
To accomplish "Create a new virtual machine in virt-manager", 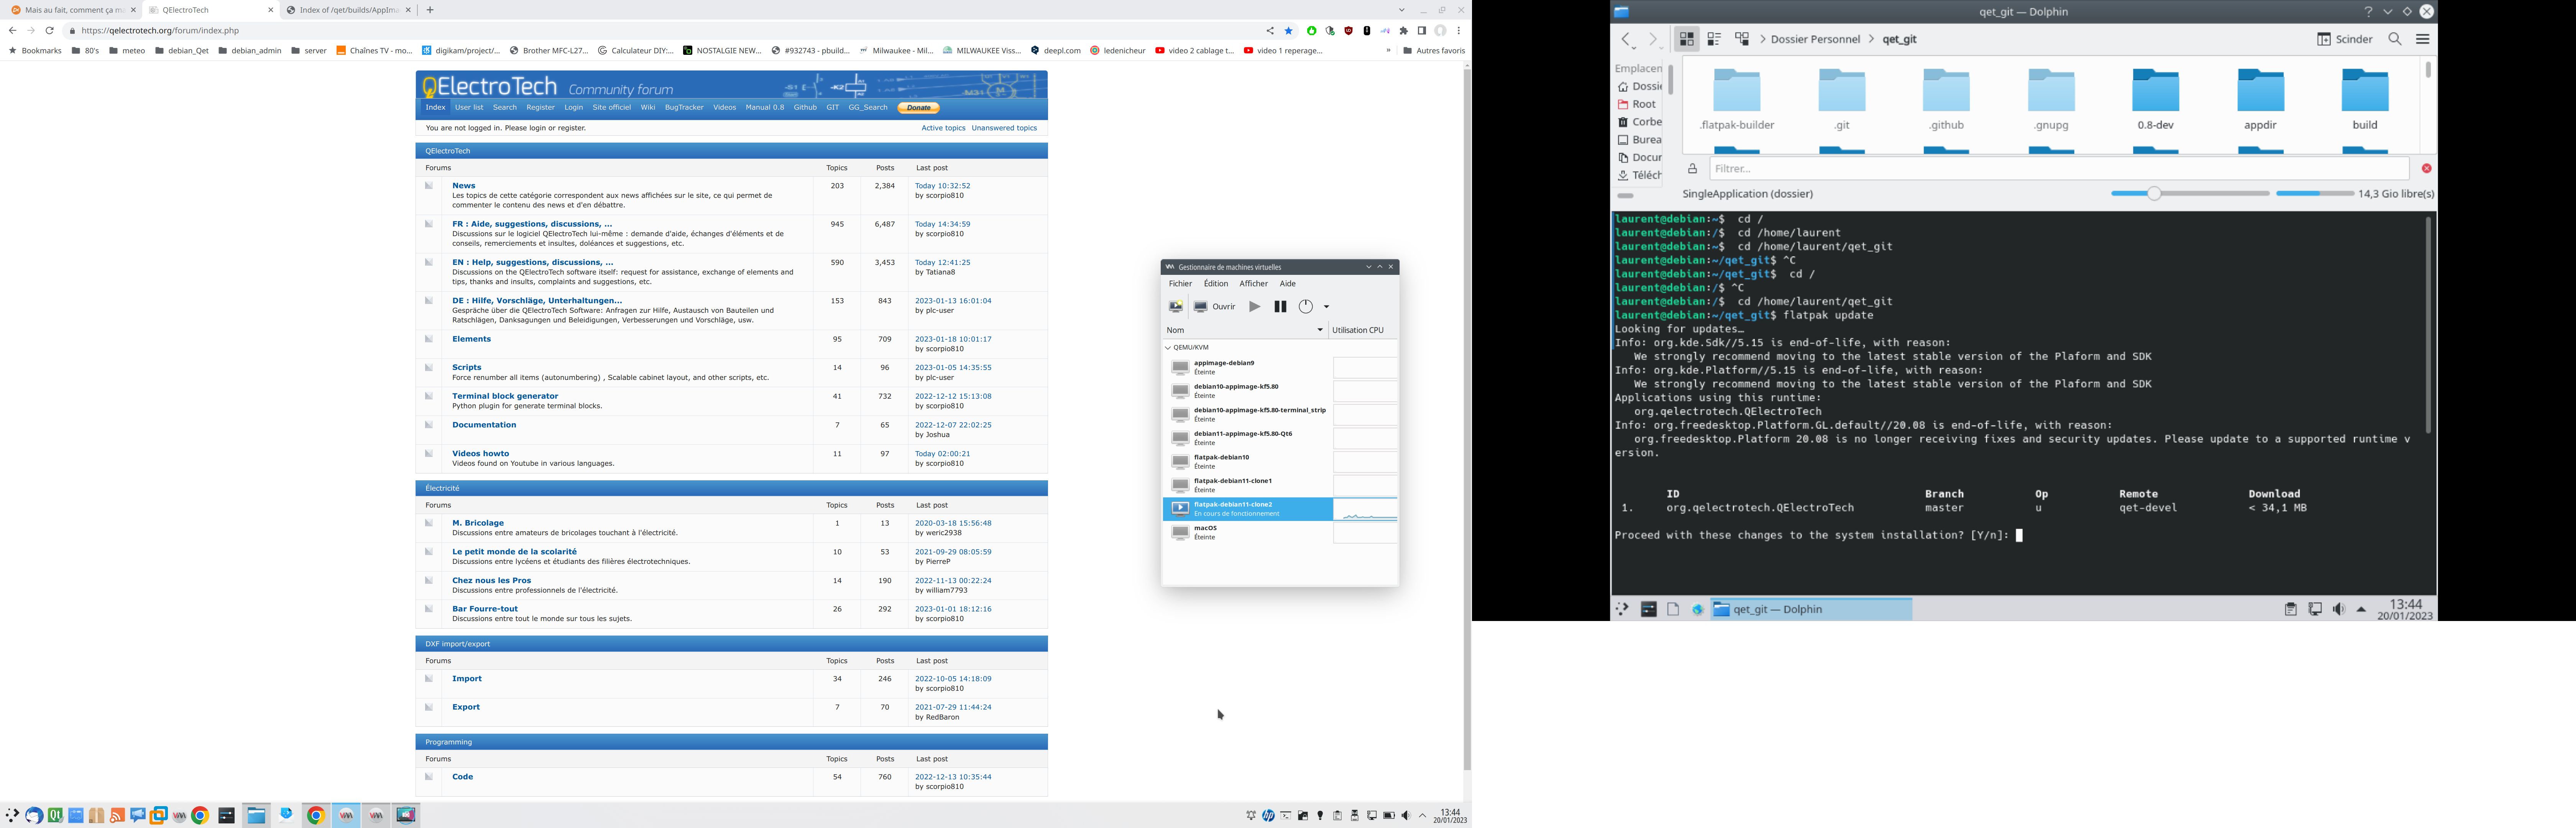I will coord(1176,307).
